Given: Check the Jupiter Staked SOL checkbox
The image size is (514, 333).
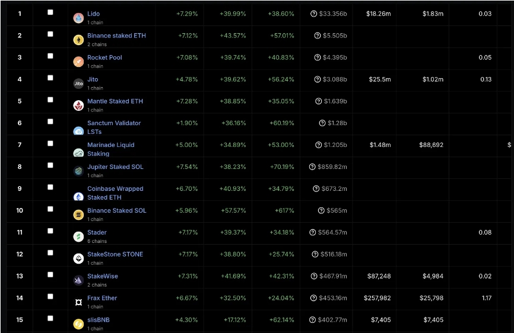Looking at the screenshot, I should (50, 165).
